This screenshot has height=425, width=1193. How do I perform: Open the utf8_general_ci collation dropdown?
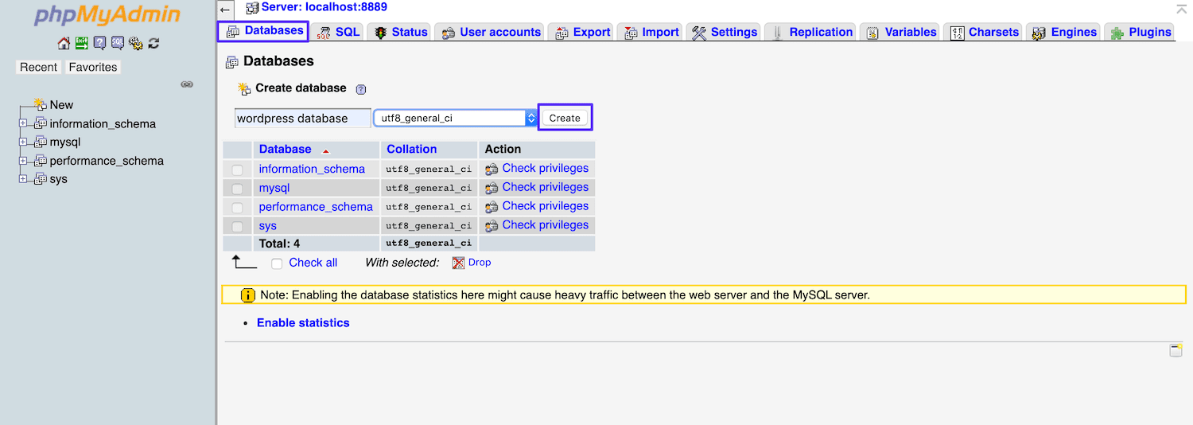[456, 118]
